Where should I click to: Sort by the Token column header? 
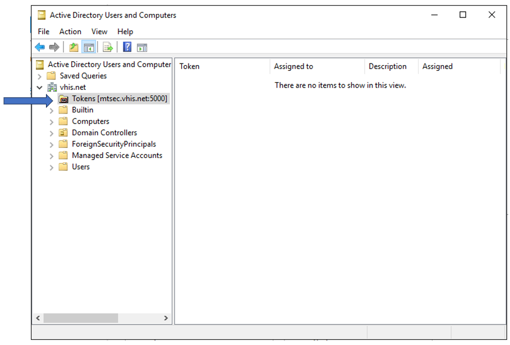pos(222,66)
